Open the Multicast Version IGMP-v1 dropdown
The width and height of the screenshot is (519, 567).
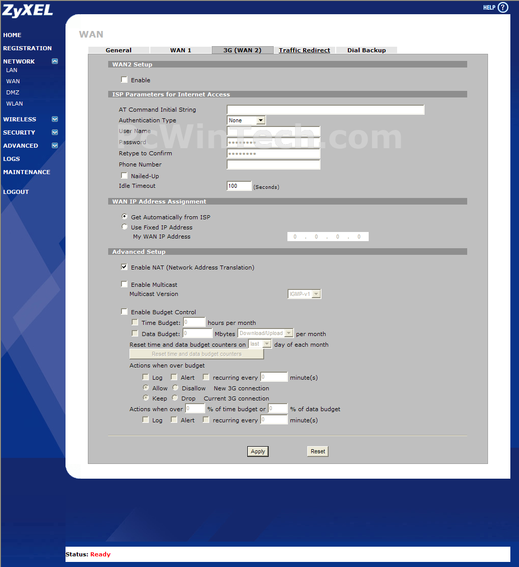[x=304, y=294]
